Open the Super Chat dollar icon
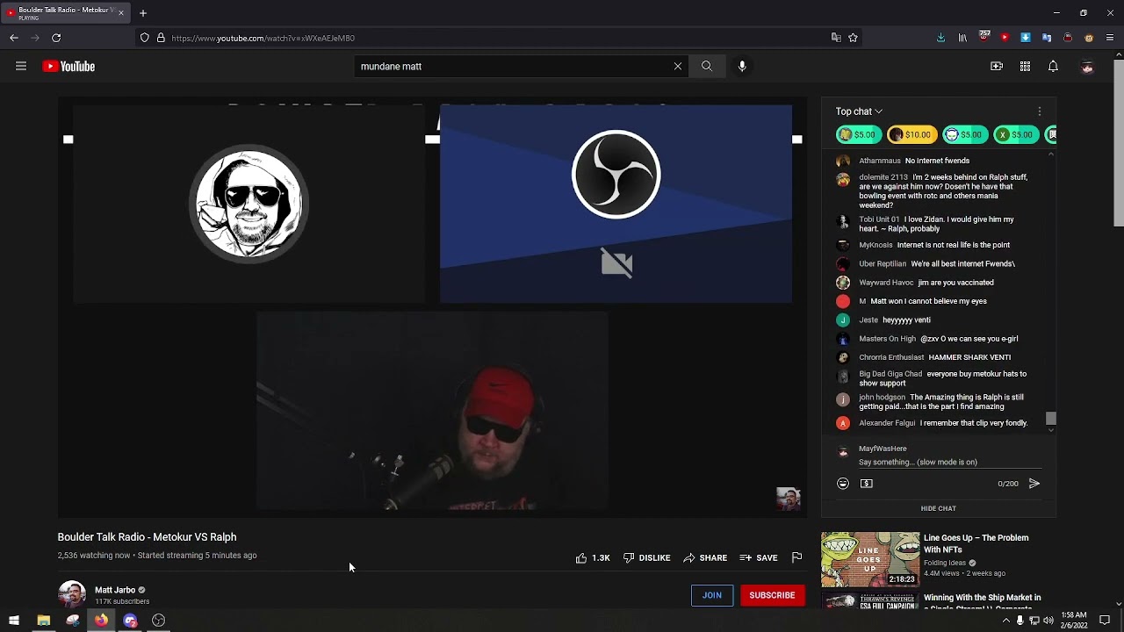This screenshot has width=1124, height=632. click(x=867, y=484)
